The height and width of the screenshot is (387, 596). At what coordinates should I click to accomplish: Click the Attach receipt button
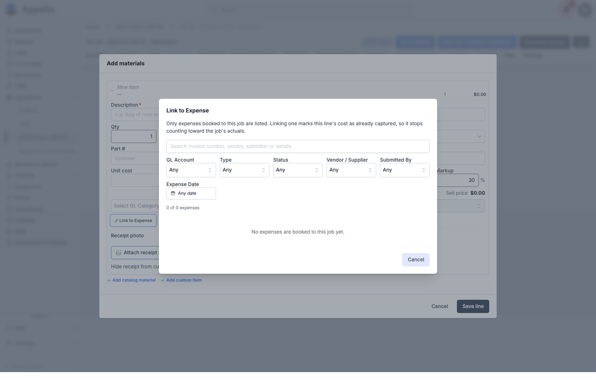click(x=135, y=253)
